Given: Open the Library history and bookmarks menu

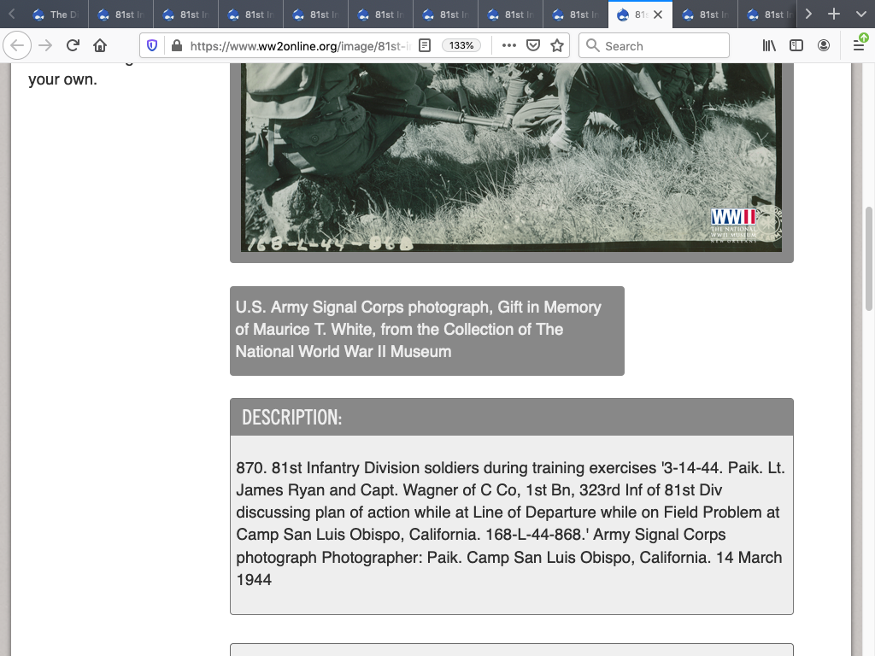Looking at the screenshot, I should click(x=769, y=45).
